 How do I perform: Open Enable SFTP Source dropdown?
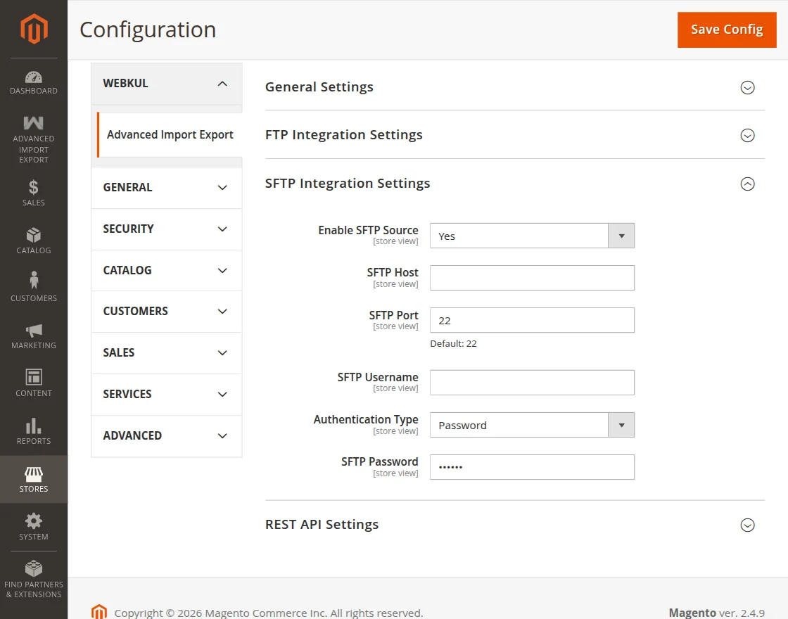532,236
